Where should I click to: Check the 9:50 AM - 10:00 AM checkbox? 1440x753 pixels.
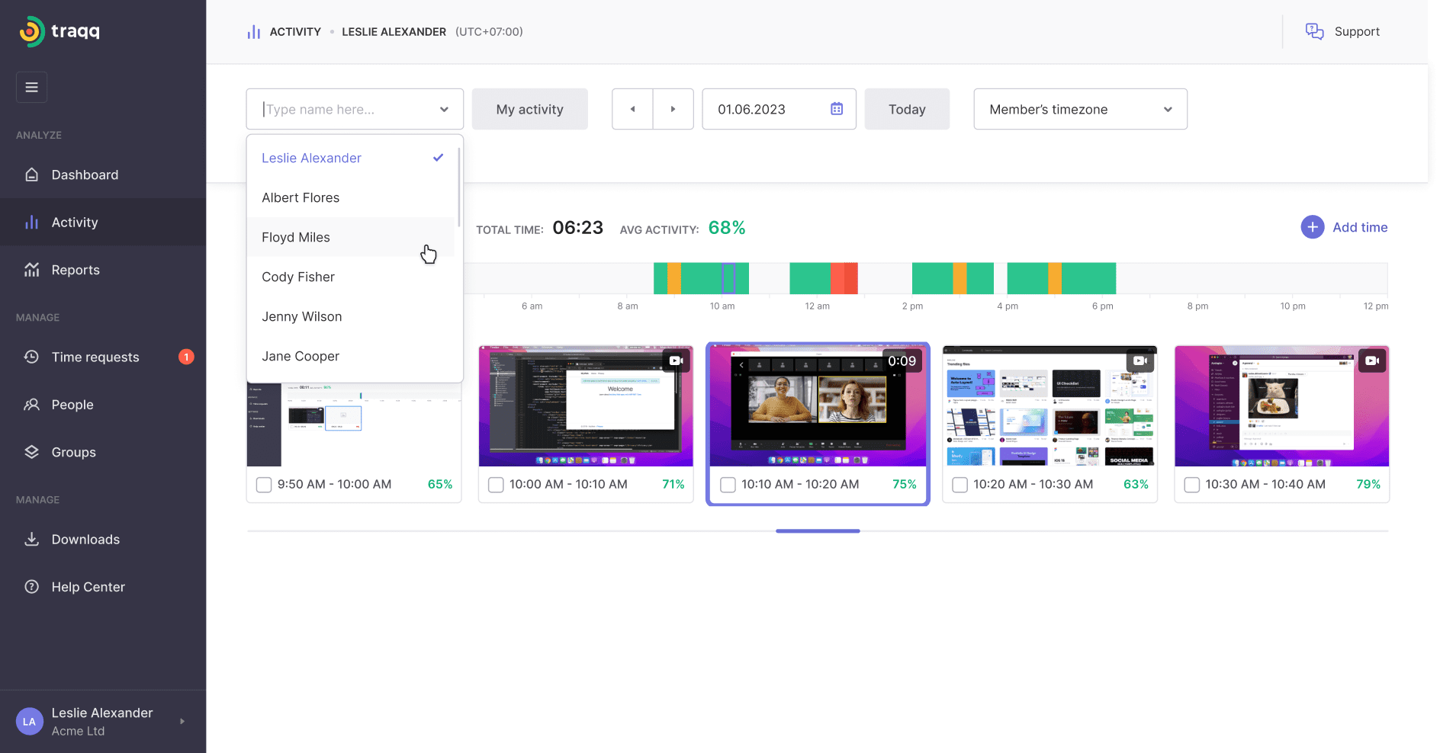264,485
